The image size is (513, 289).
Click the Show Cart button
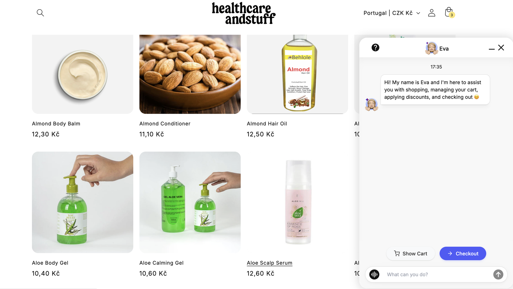(x=410, y=254)
